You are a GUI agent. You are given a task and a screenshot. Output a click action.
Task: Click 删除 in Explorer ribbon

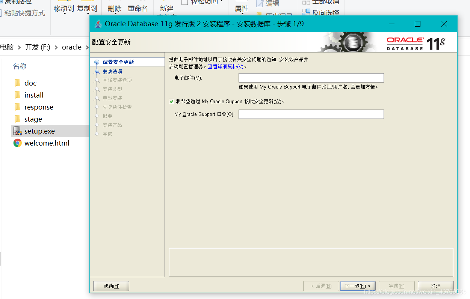point(115,8)
